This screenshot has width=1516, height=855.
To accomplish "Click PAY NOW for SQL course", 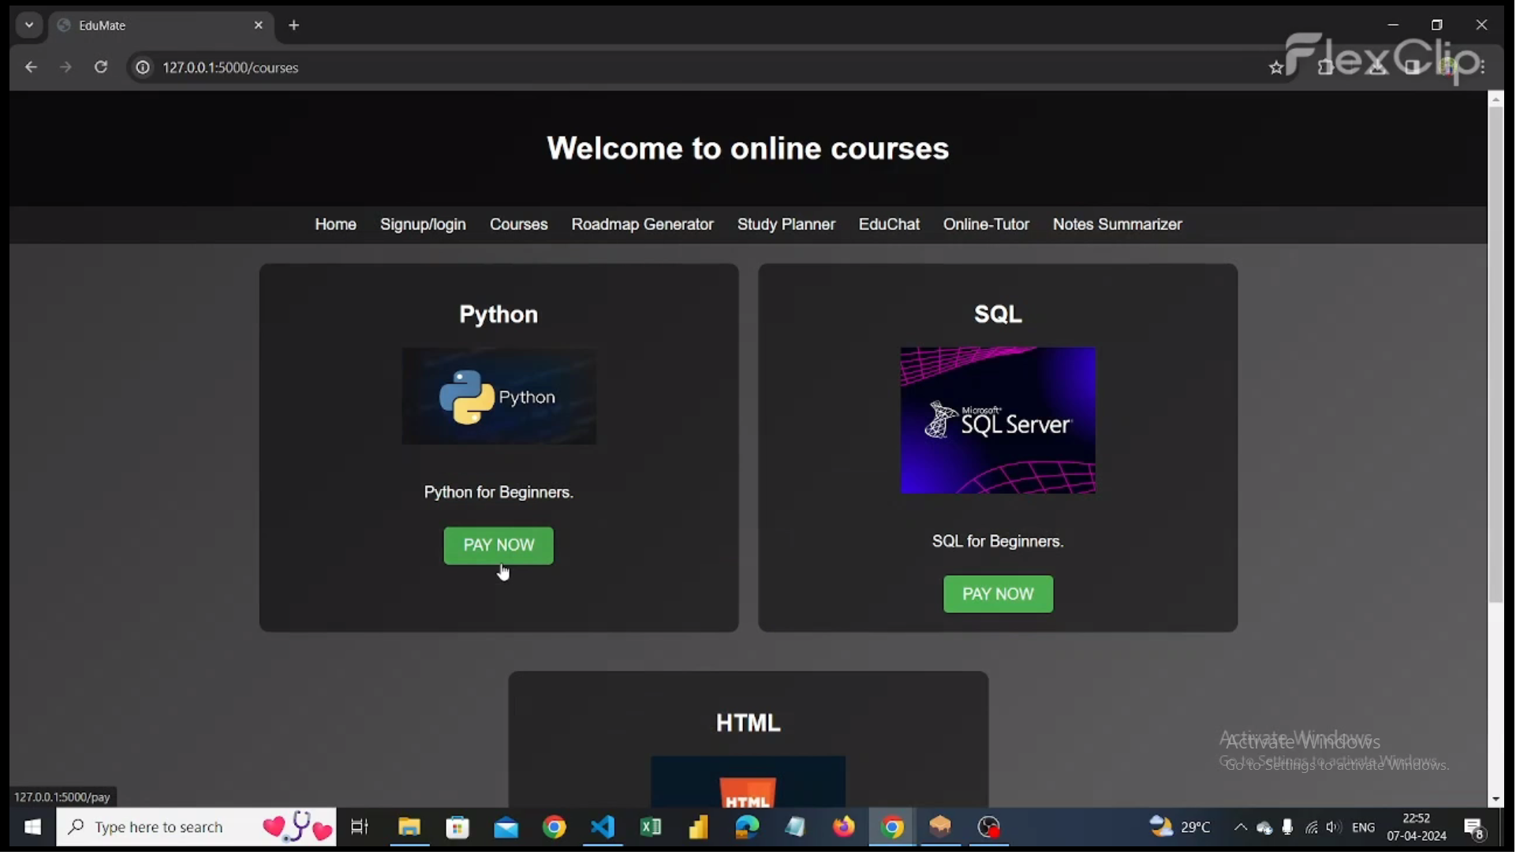I will pos(999,595).
